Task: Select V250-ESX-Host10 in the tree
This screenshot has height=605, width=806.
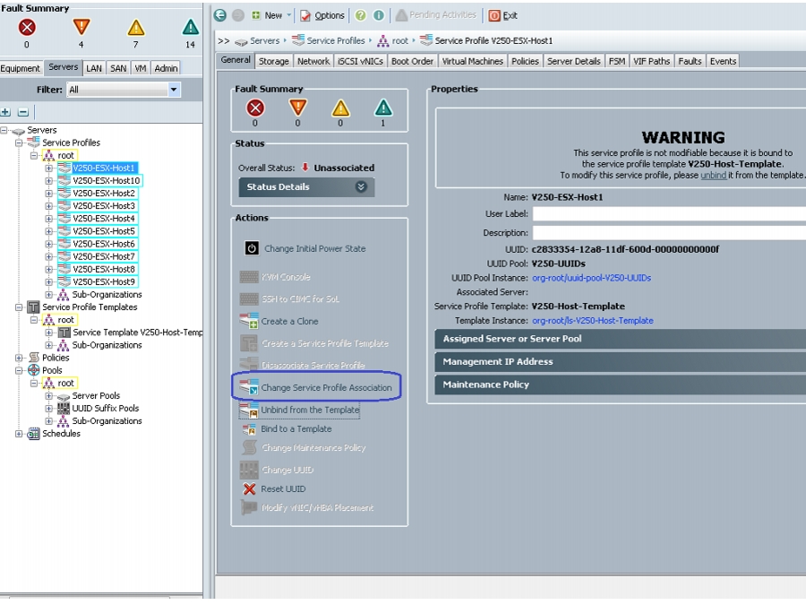Action: [x=106, y=180]
